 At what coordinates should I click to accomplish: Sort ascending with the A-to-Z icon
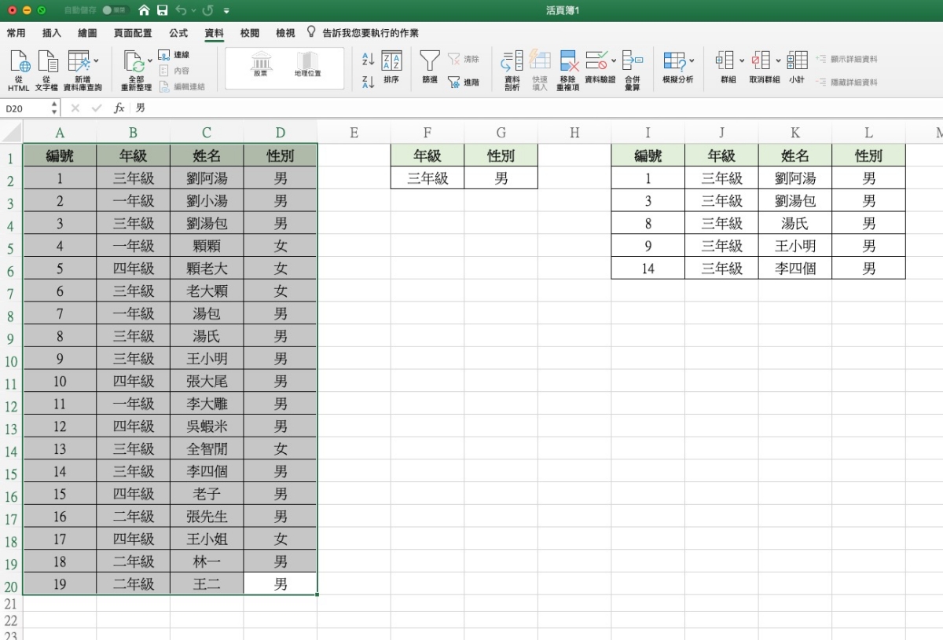pos(368,59)
